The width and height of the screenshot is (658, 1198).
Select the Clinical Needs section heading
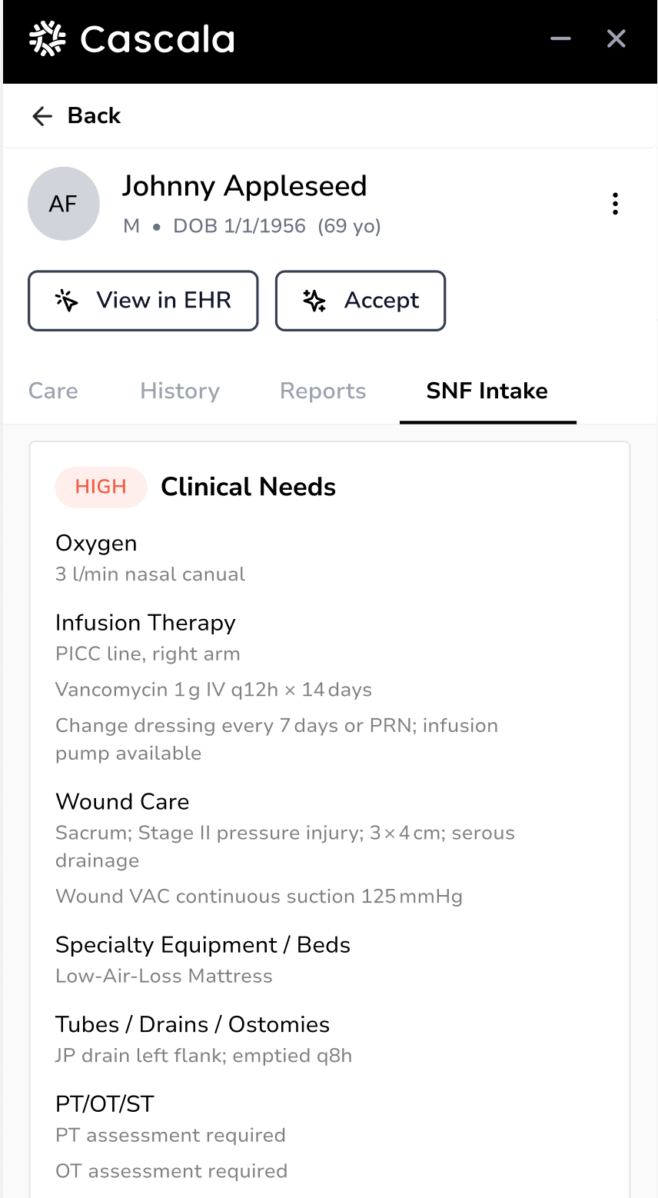pyautogui.click(x=248, y=487)
